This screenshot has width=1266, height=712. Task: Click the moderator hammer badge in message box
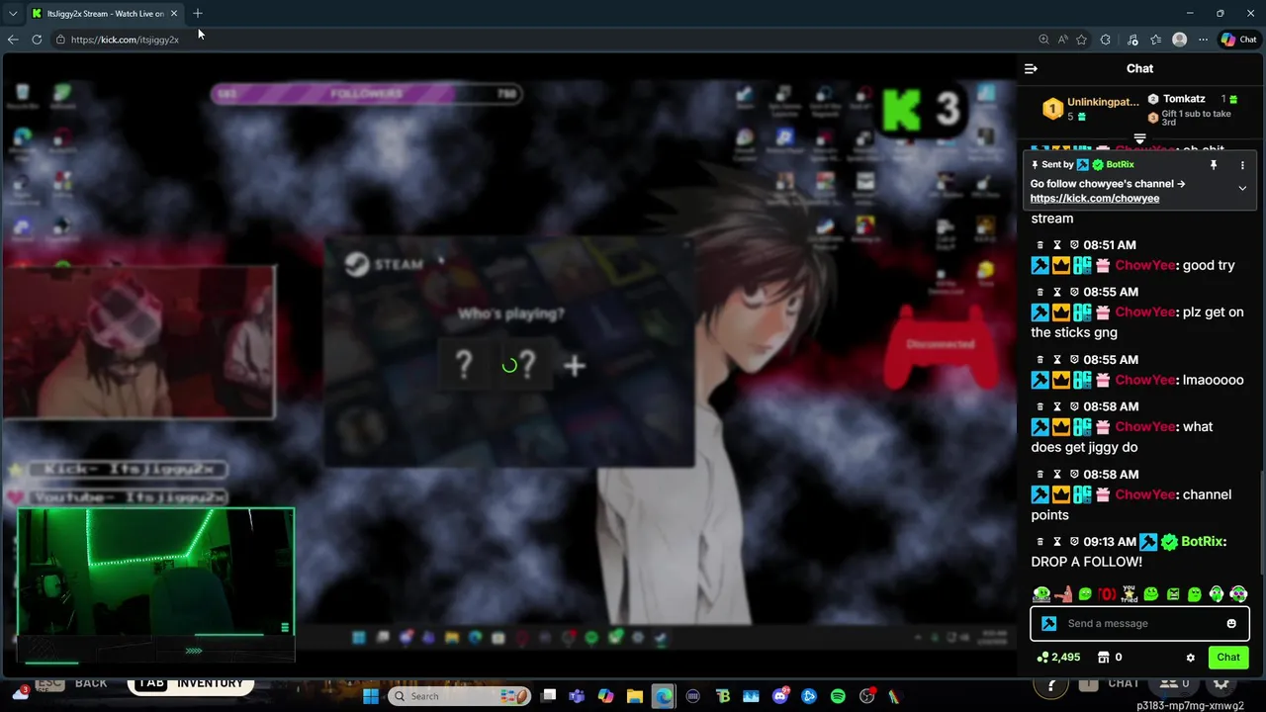pos(1048,624)
